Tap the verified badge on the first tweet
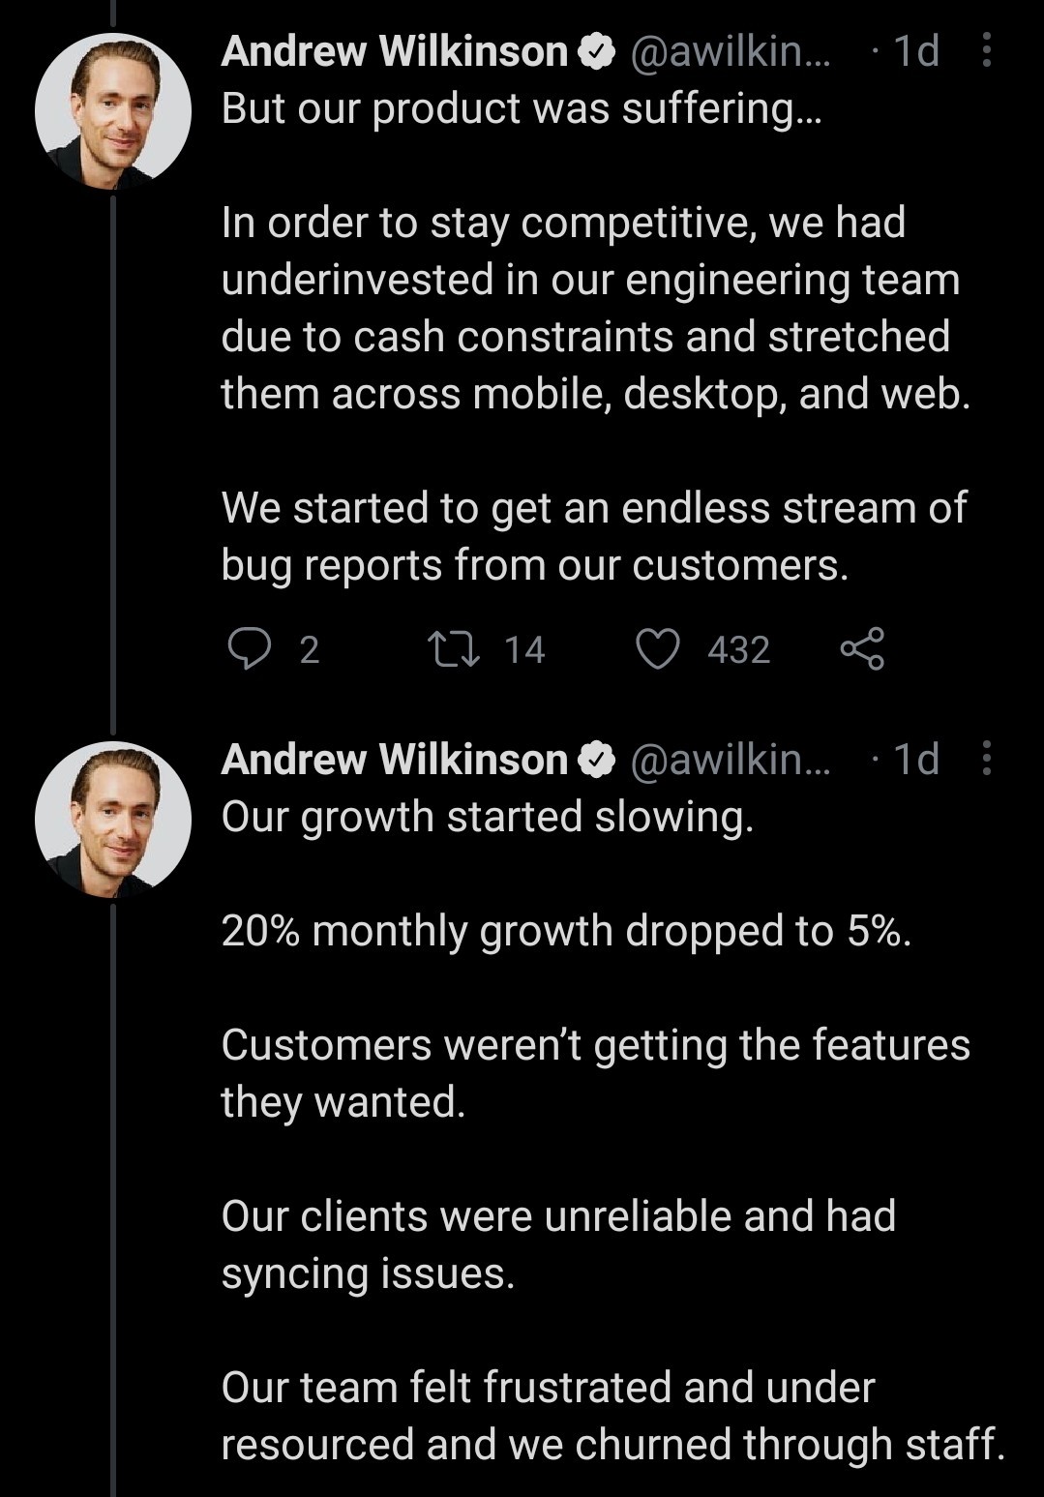 click(x=597, y=51)
